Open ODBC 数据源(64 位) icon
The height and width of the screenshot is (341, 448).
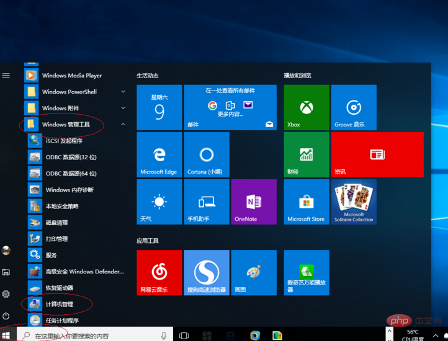pyautogui.click(x=35, y=174)
